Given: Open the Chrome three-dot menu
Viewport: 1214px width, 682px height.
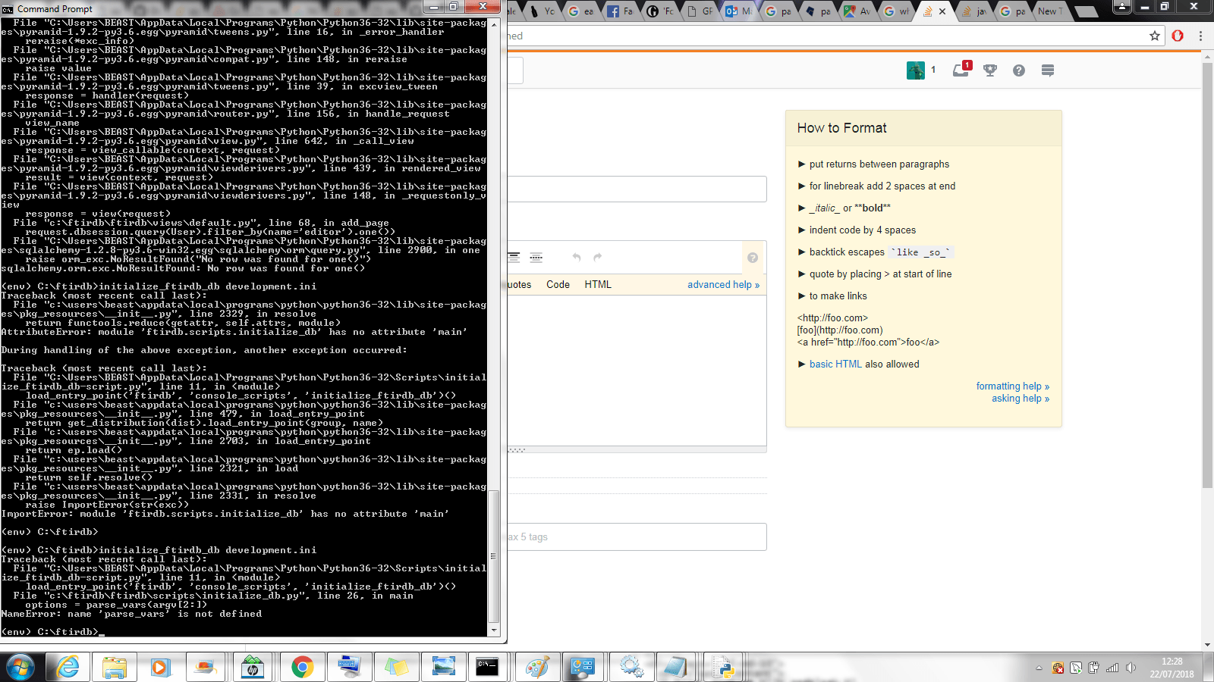Looking at the screenshot, I should tap(1200, 36).
